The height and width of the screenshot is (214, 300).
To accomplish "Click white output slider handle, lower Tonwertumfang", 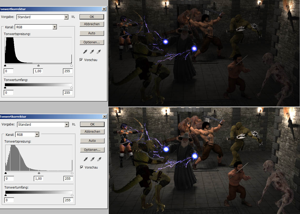I will pyautogui.click(x=72, y=195).
